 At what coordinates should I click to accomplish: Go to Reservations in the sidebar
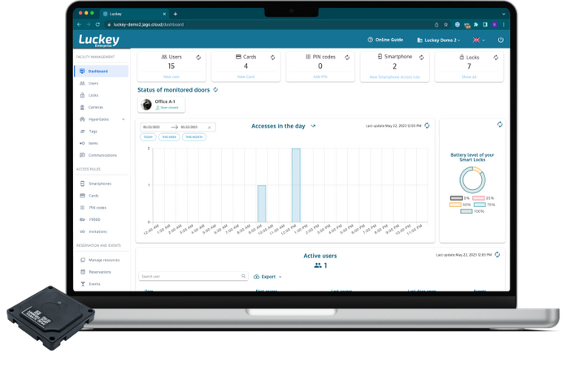99,272
